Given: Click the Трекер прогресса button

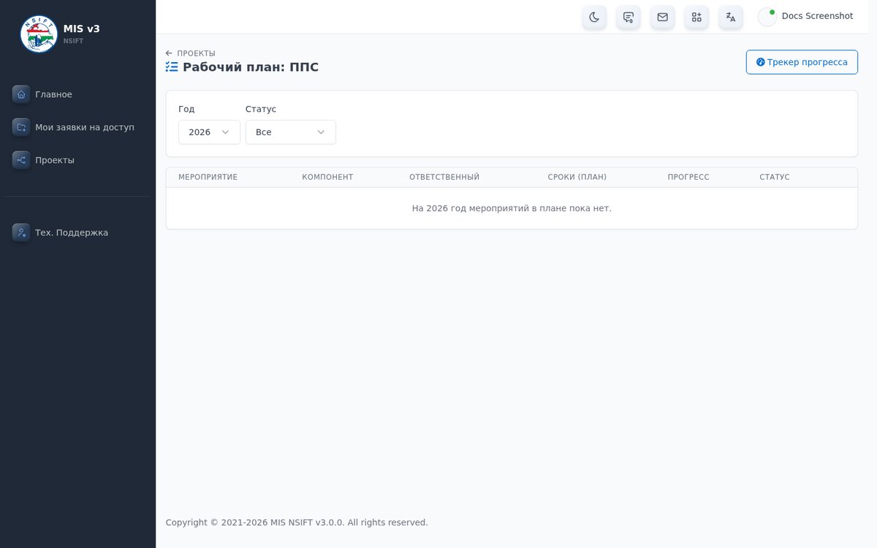Looking at the screenshot, I should point(802,62).
